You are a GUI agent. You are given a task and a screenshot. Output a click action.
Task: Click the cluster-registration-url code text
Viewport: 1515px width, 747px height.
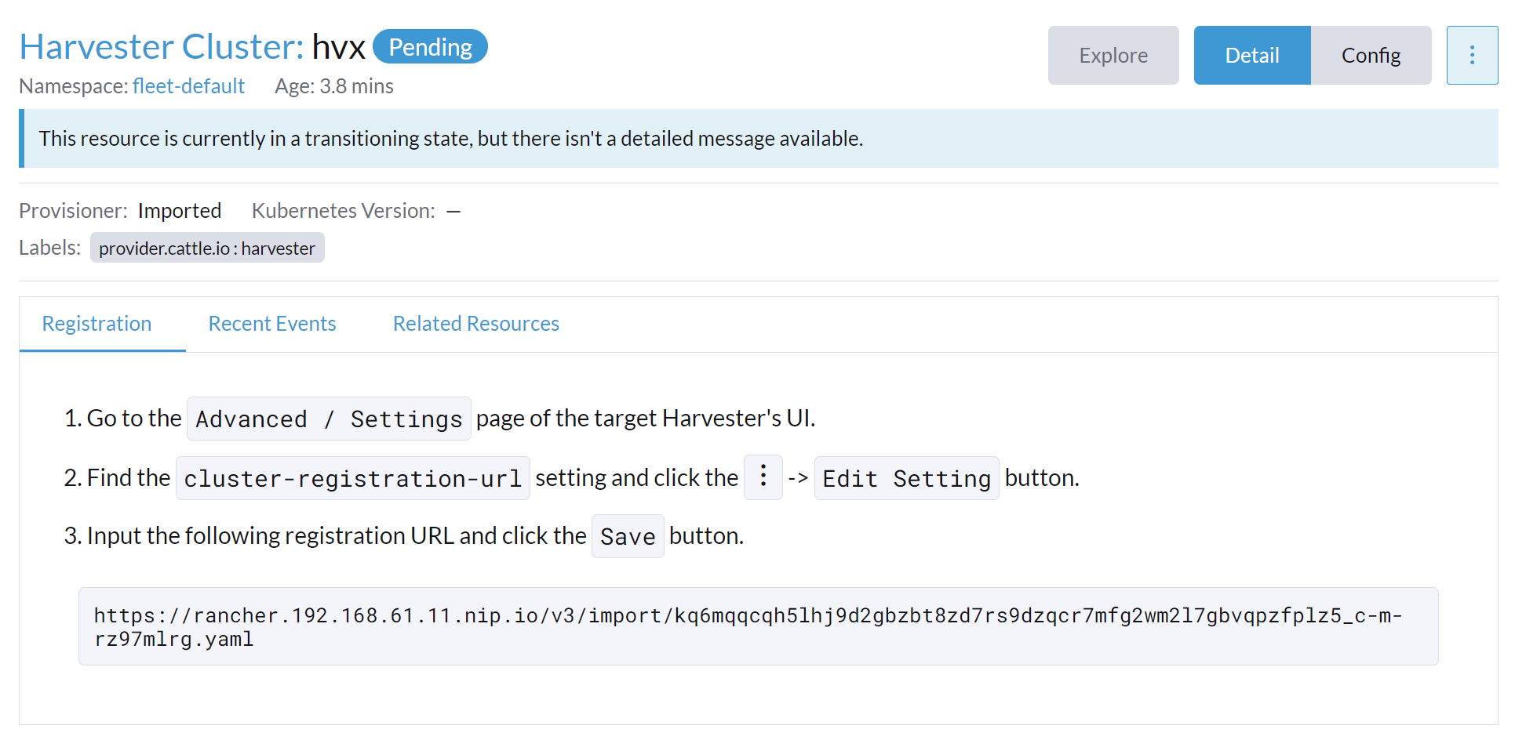point(353,478)
